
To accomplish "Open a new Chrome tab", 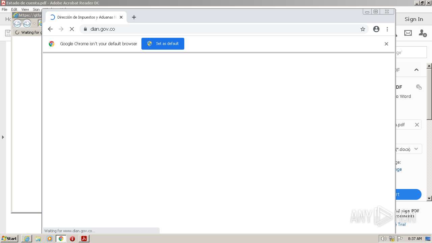I will [134, 17].
